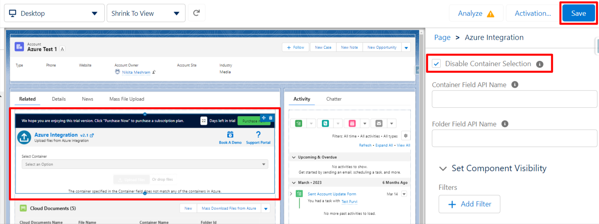
Task: Switch to the Related tab
Action: point(27,99)
